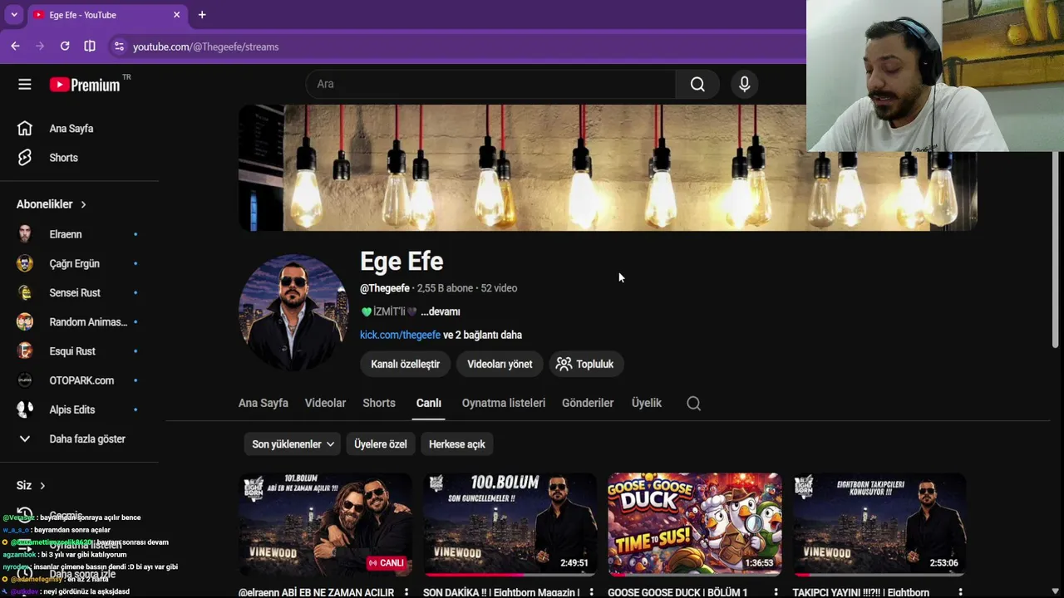Open options menu for TAKİPÇİ YAYINI video
This screenshot has height=598, width=1064.
(x=960, y=592)
